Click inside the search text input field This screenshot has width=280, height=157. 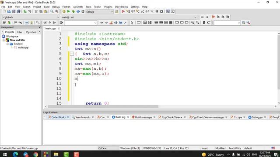79,23
